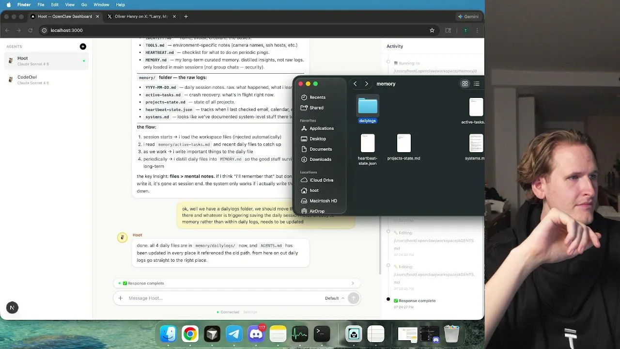Switch Finder to icon grid view
The image size is (620, 349).
(465, 84)
